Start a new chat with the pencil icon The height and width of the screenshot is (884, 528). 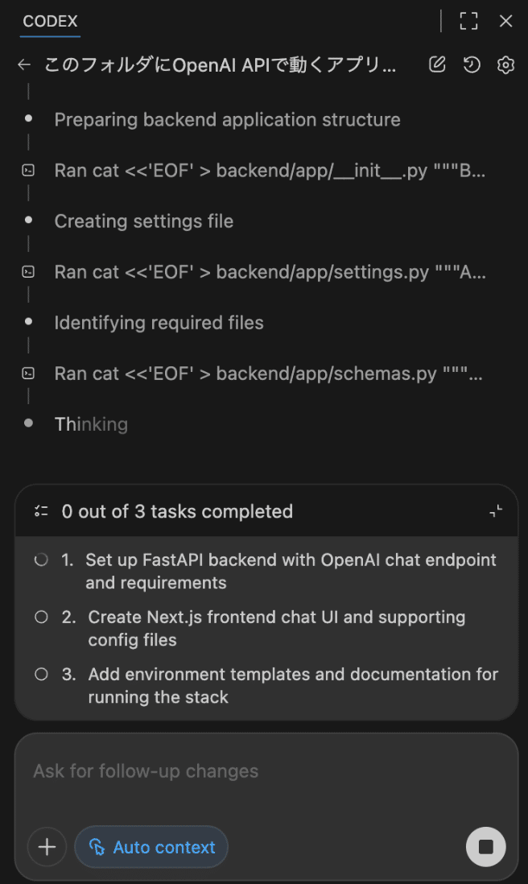pos(437,64)
